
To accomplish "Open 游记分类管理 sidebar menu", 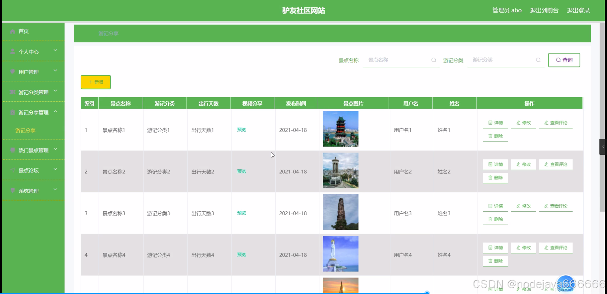I will 33,92.
